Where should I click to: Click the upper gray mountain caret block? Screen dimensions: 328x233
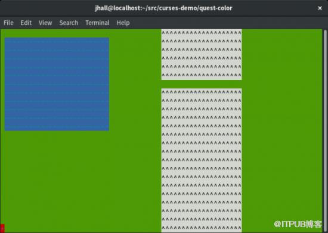[x=202, y=54]
